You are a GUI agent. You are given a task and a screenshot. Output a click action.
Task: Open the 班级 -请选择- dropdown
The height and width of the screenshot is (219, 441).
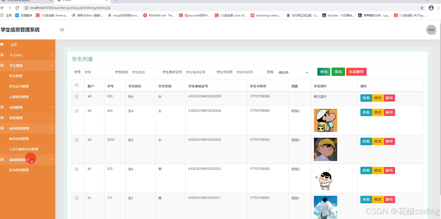pos(292,72)
